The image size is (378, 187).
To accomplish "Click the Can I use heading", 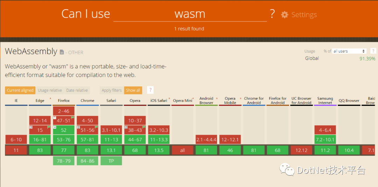I will click(x=86, y=14).
